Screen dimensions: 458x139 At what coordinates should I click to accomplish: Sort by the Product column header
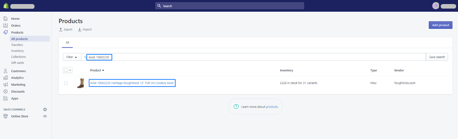(97, 70)
